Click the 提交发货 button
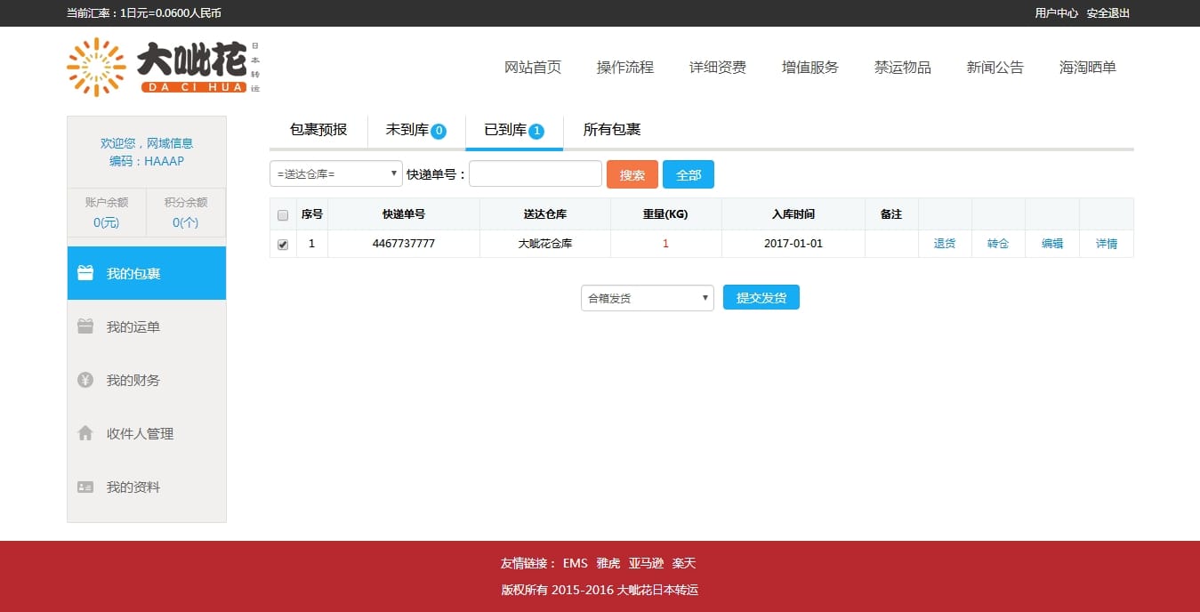Screen dimensions: 1200x612 761,297
